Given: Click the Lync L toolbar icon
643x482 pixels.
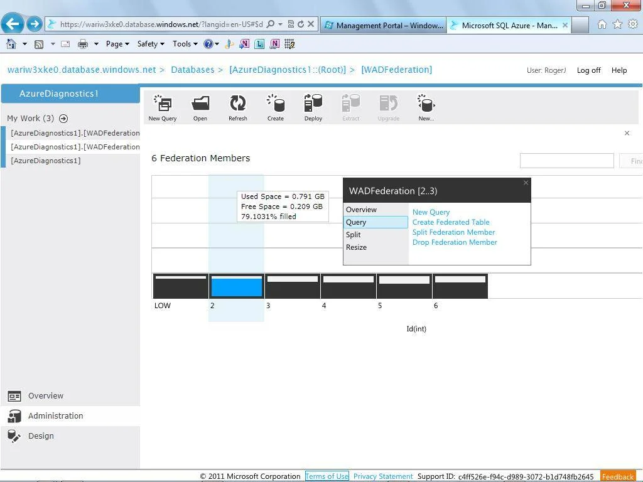Looking at the screenshot, I should point(259,44).
